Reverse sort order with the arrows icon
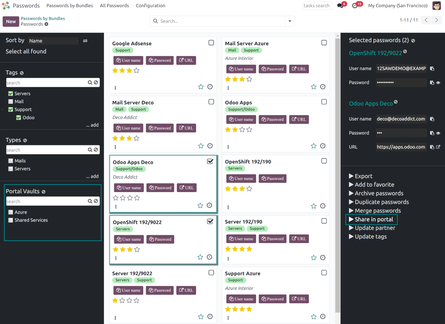445x324 pixels. point(85,41)
